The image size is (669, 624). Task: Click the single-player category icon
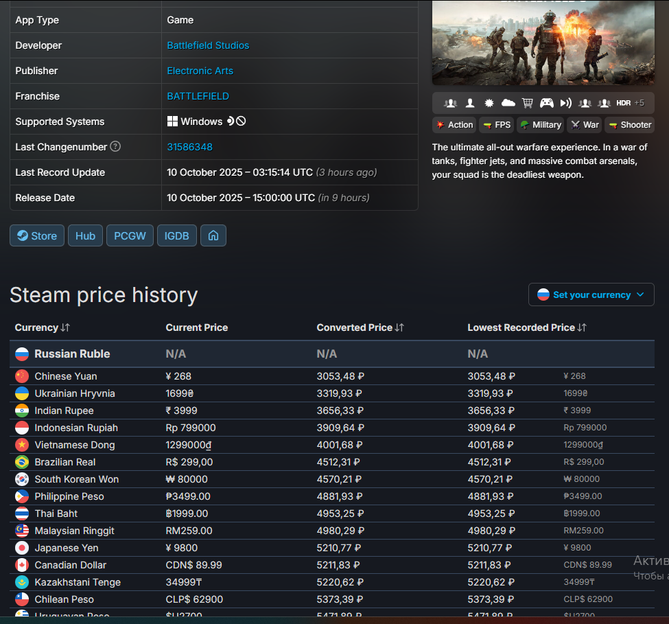click(x=470, y=103)
